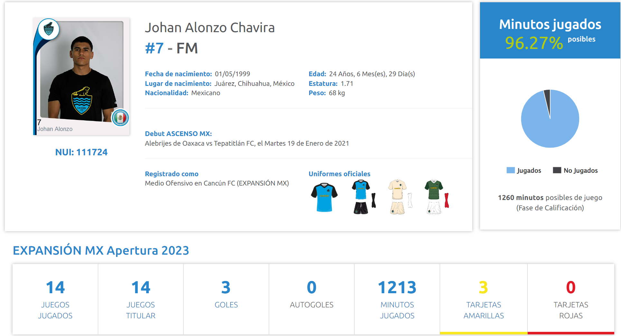621x336 pixels.
Task: Click the Minutos jugados panel title
Action: (x=550, y=24)
